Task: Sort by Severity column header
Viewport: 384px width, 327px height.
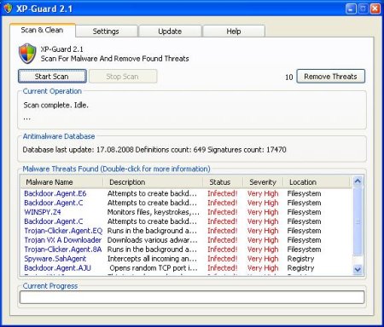Action: [263, 182]
